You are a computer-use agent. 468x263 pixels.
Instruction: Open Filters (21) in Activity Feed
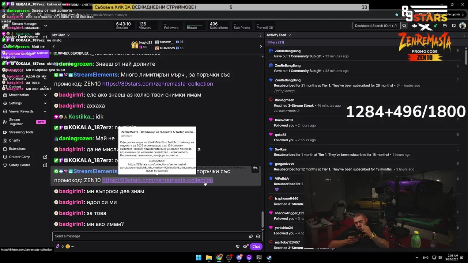click(x=276, y=42)
